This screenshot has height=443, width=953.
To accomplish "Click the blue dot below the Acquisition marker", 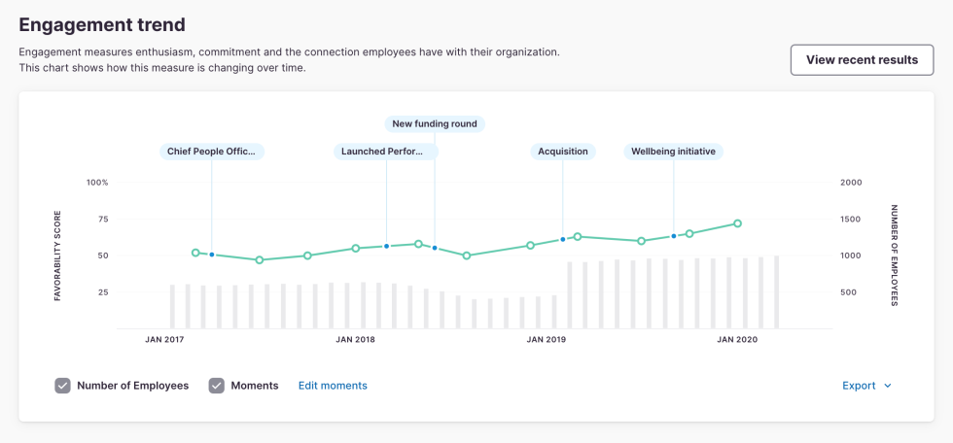I will click(563, 239).
